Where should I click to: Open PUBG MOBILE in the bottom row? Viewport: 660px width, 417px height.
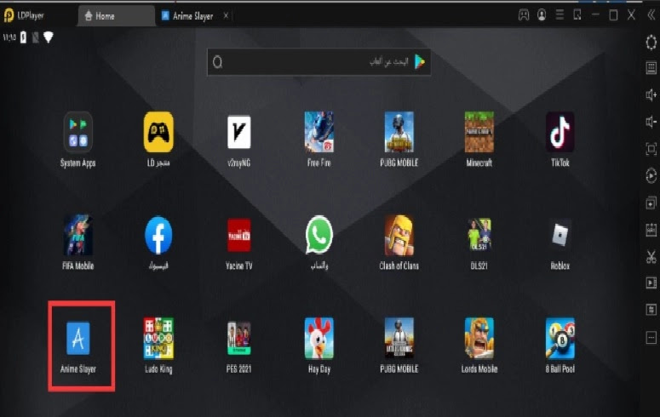(x=399, y=339)
